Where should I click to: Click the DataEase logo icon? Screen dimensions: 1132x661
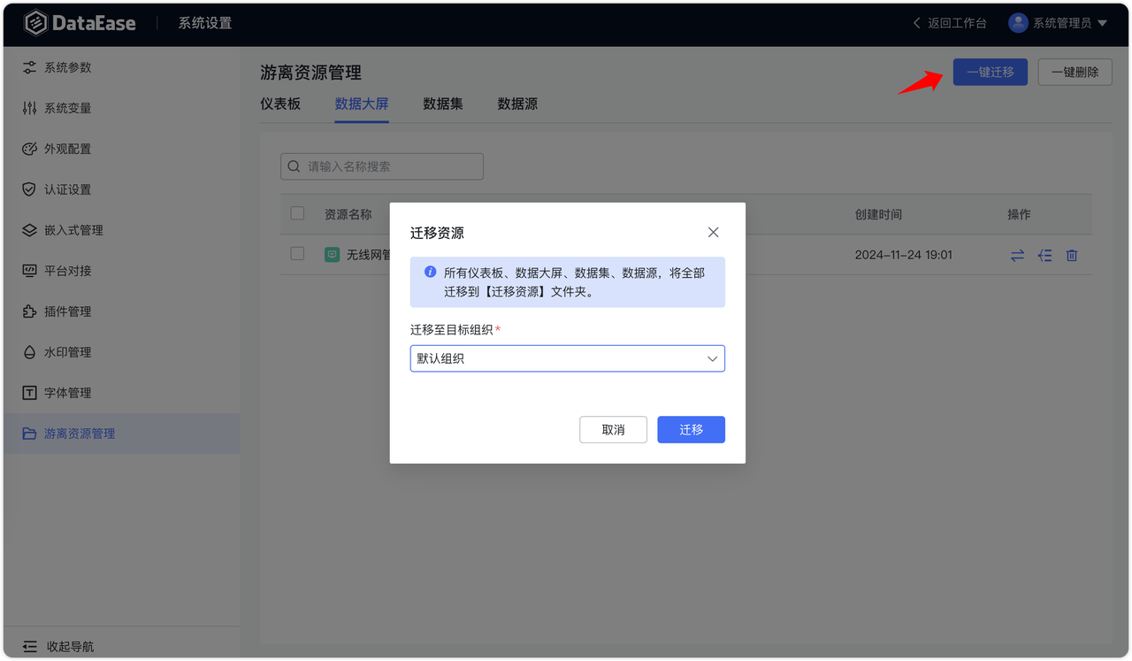pos(34,23)
